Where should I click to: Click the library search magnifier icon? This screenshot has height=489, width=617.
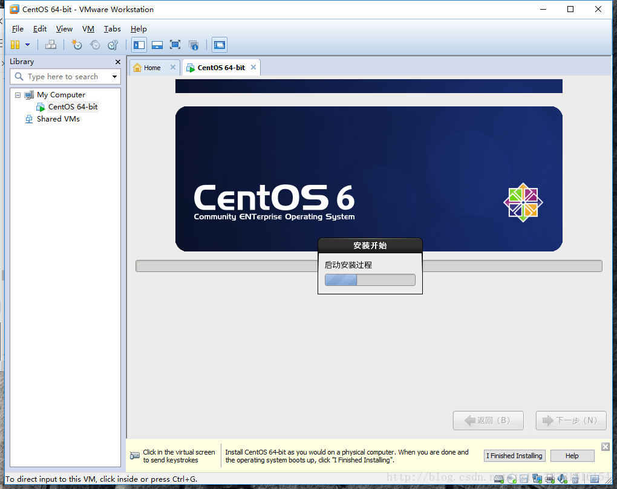(19, 76)
